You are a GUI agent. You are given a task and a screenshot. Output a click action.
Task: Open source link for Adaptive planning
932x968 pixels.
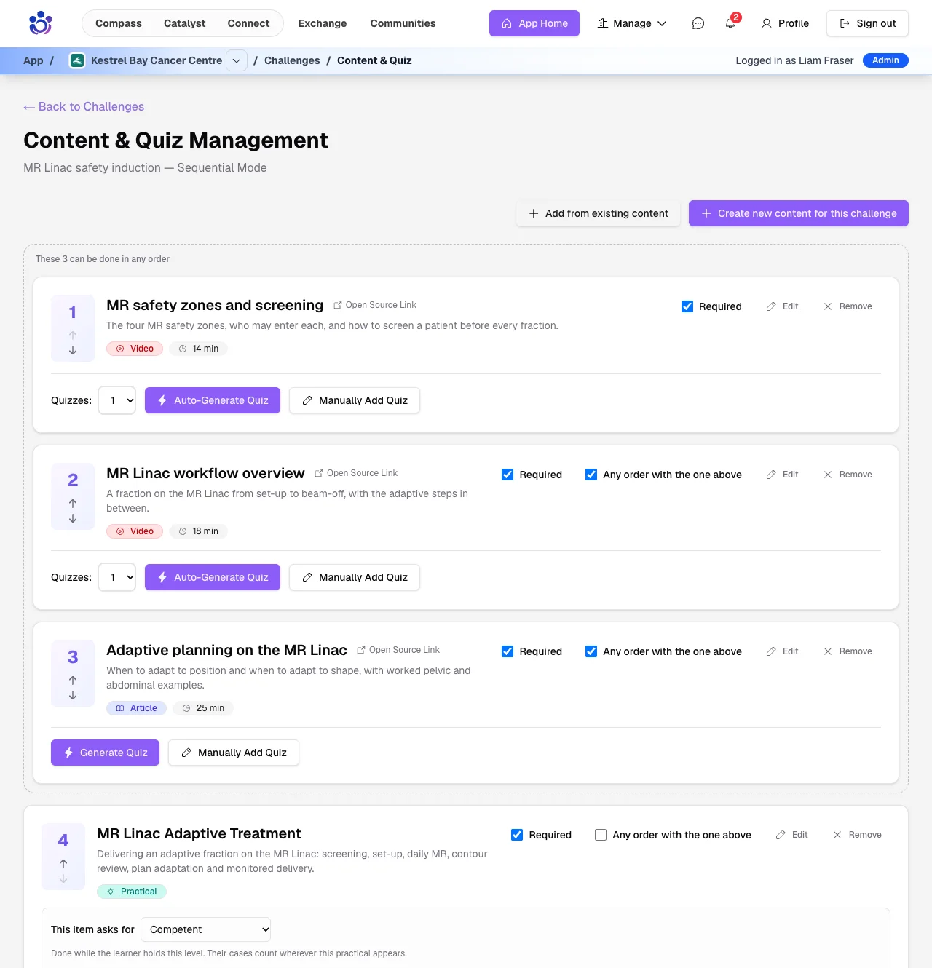tap(398, 650)
